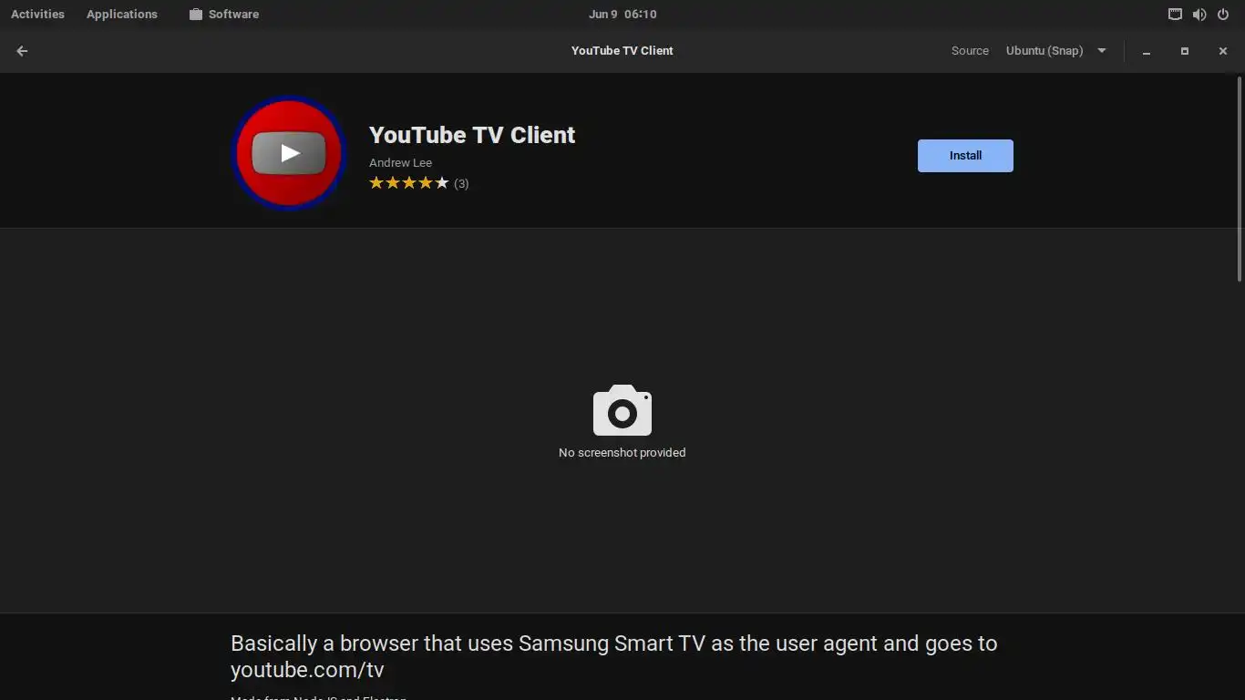Click the vertical scrollbar on the right
Viewport: 1245px width, 700px height.
click(1240, 179)
